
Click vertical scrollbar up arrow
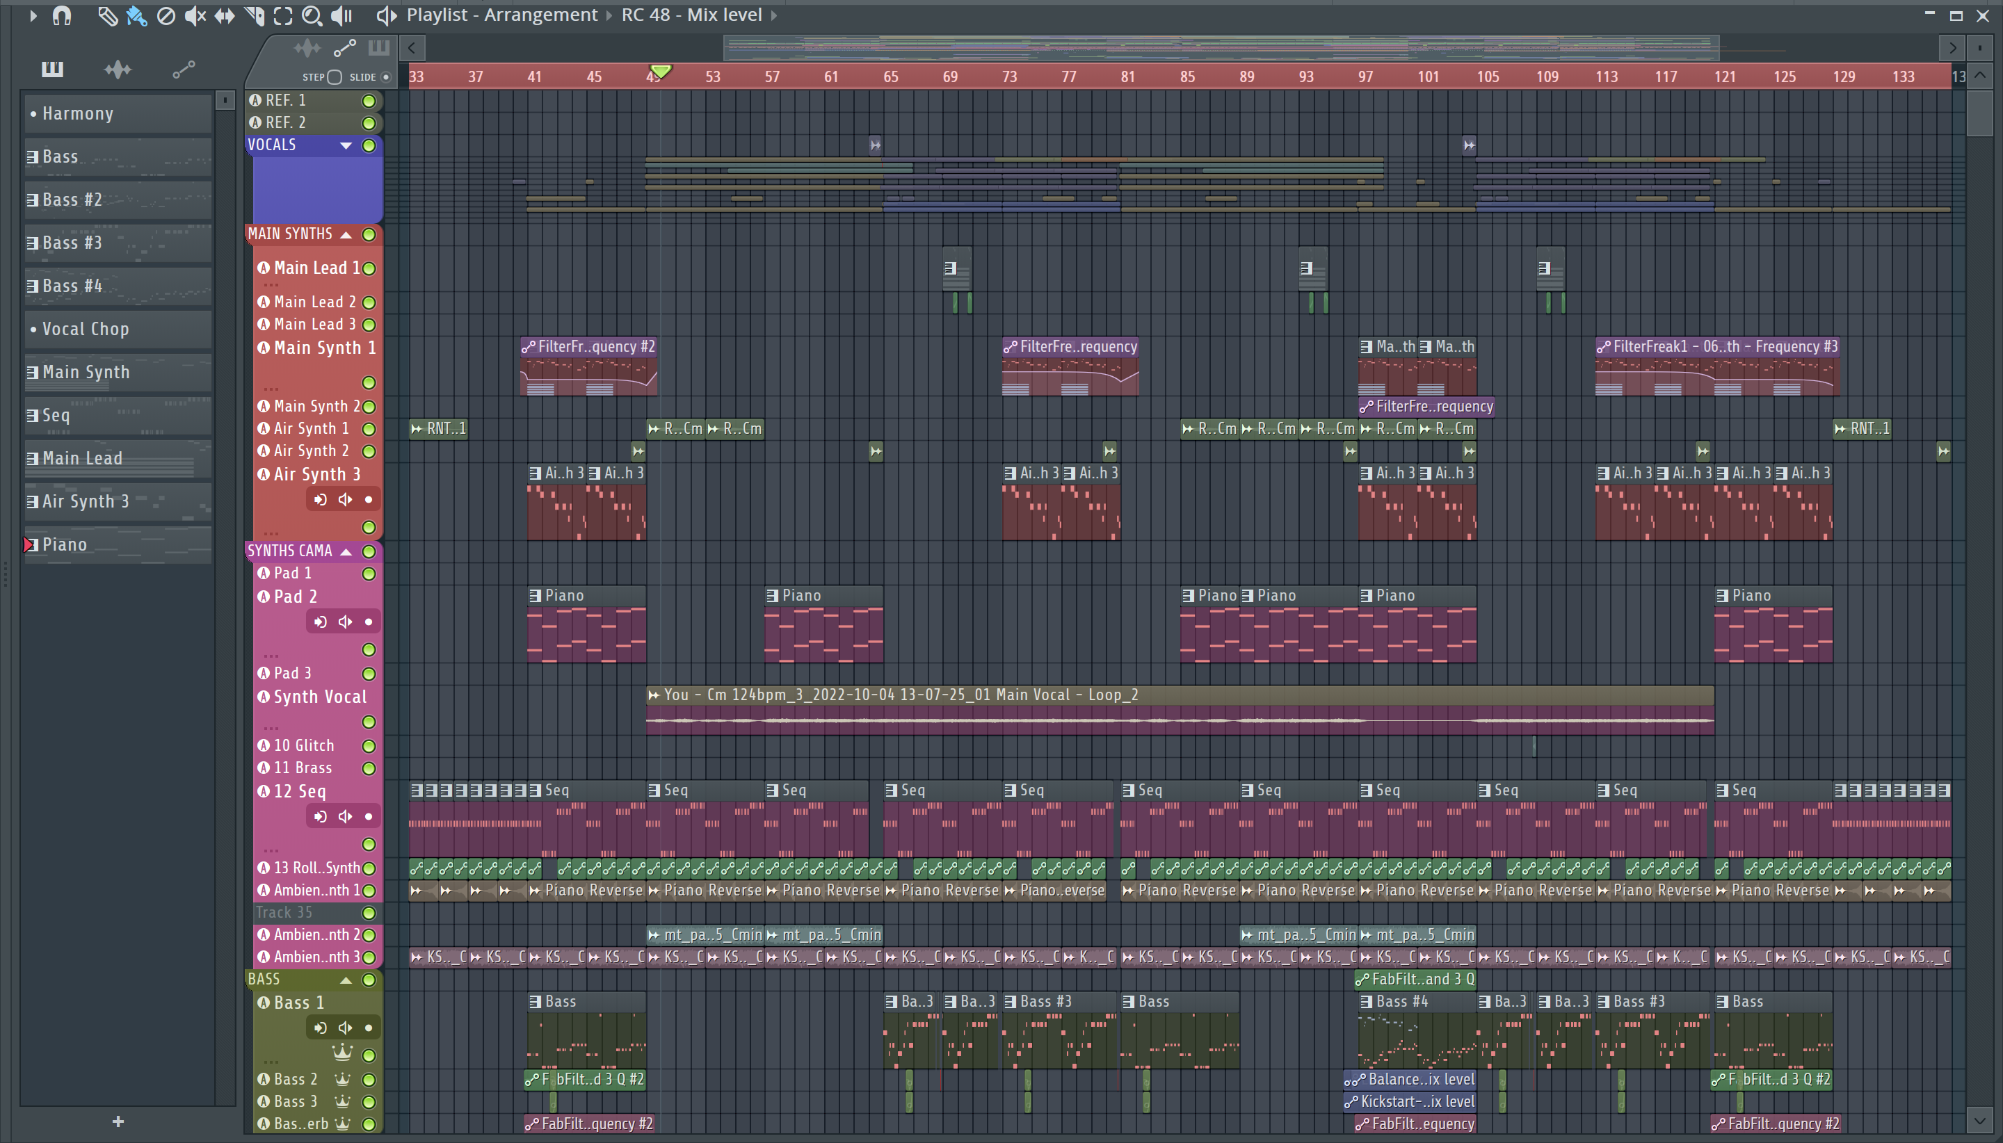pos(1980,76)
